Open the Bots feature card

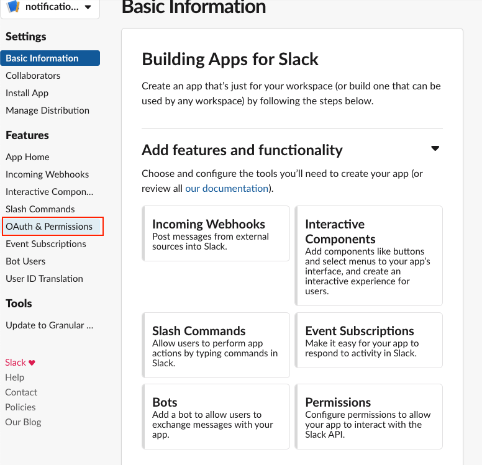(216, 417)
